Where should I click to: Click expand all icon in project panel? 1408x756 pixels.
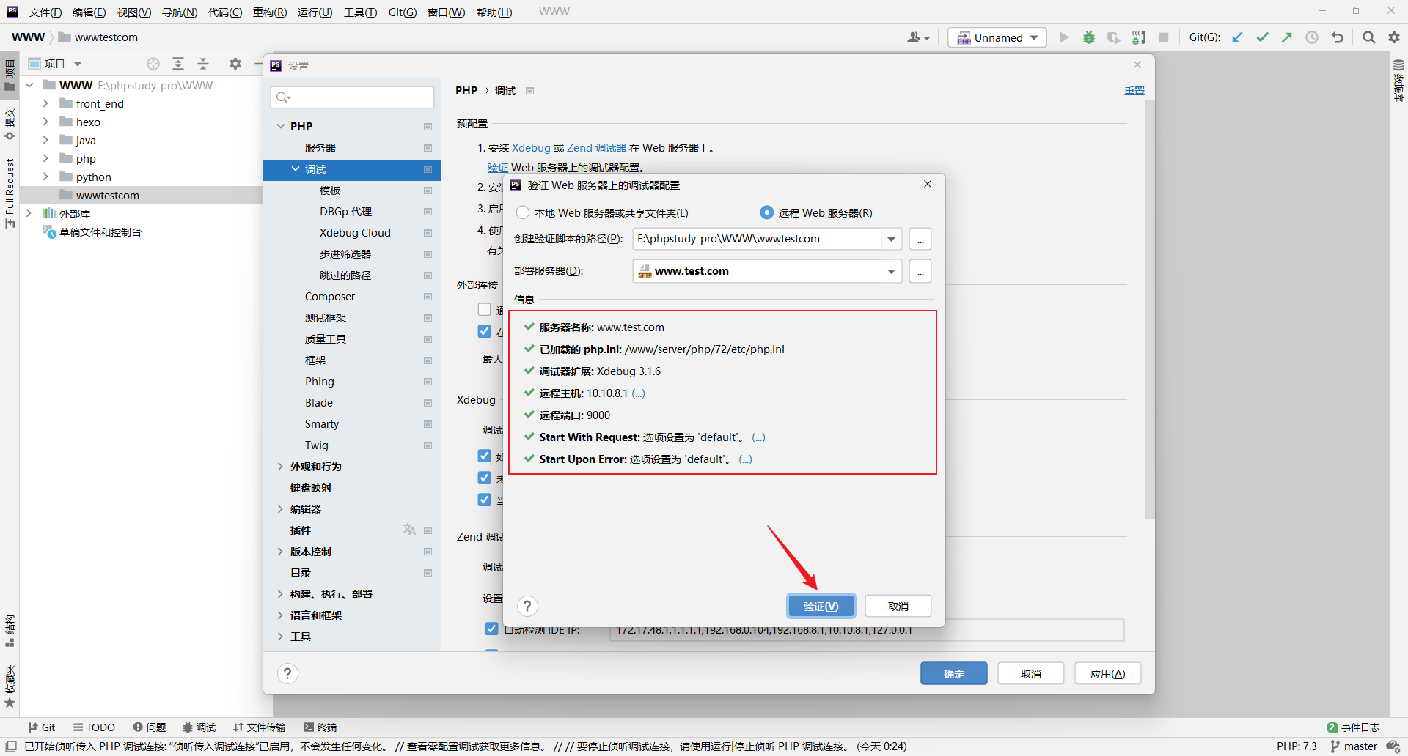(178, 64)
